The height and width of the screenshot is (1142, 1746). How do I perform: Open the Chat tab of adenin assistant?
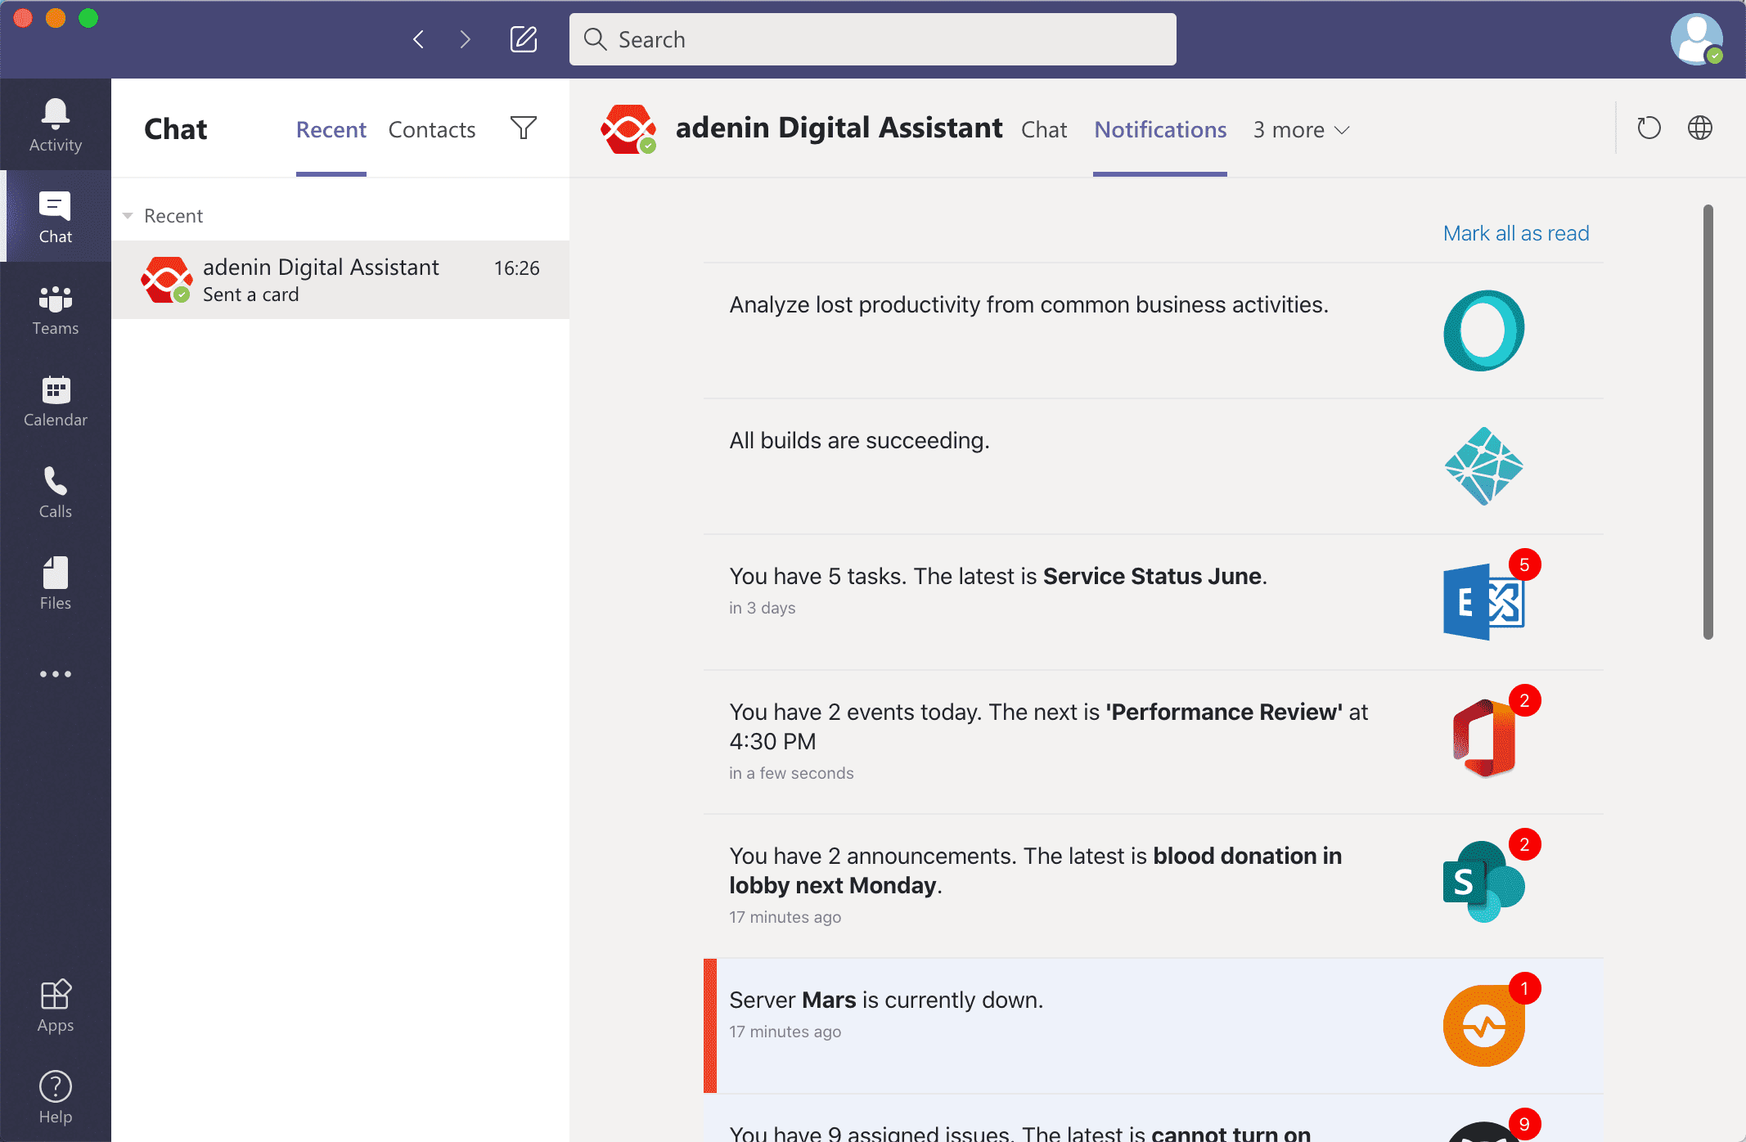click(x=1044, y=130)
